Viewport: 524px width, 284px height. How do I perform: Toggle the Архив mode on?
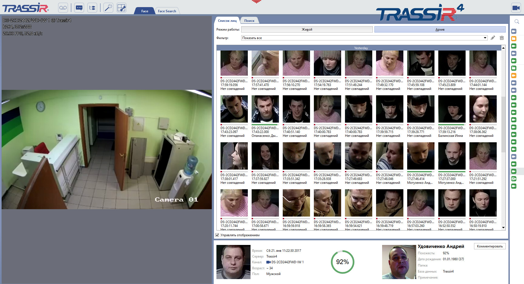[x=440, y=29]
